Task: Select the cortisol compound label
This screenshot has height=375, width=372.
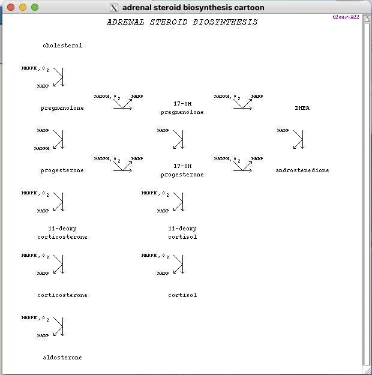Action: (x=182, y=295)
